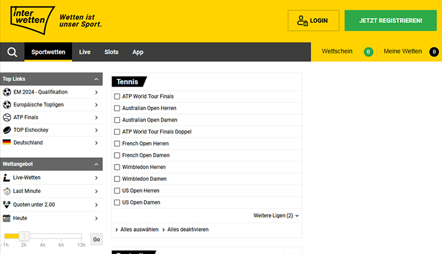Check Wimbledon Herren checkbox
The height and width of the screenshot is (254, 442).
pos(117,168)
